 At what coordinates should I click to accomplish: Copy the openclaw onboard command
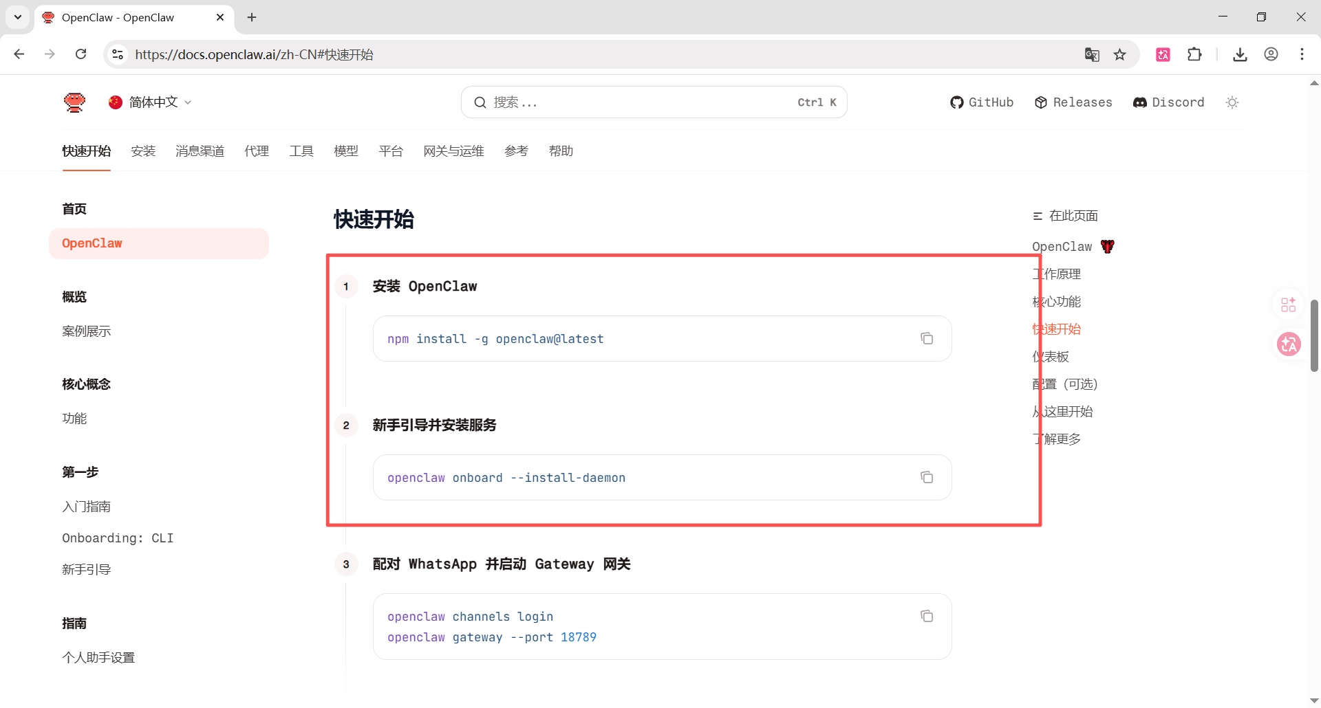927,477
